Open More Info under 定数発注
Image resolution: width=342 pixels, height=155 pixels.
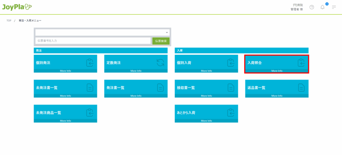(x=136, y=71)
